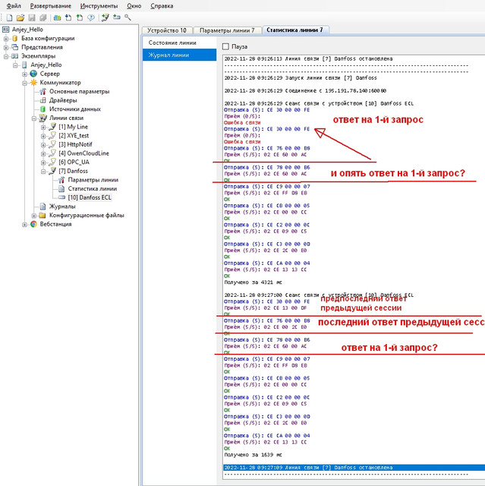Click the icon next to Основные параметры
This screenshot has width=485, height=486.
[43, 91]
